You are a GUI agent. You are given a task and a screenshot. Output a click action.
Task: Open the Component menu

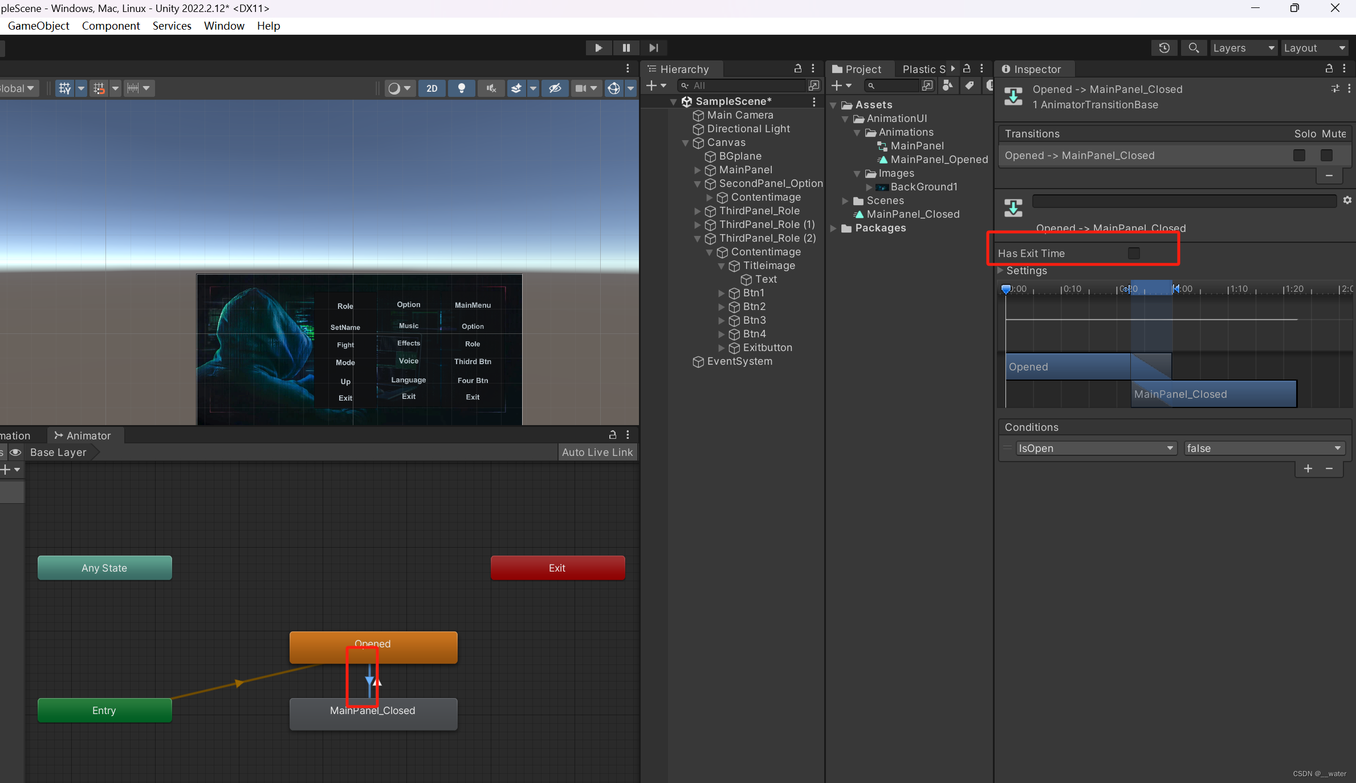point(111,26)
